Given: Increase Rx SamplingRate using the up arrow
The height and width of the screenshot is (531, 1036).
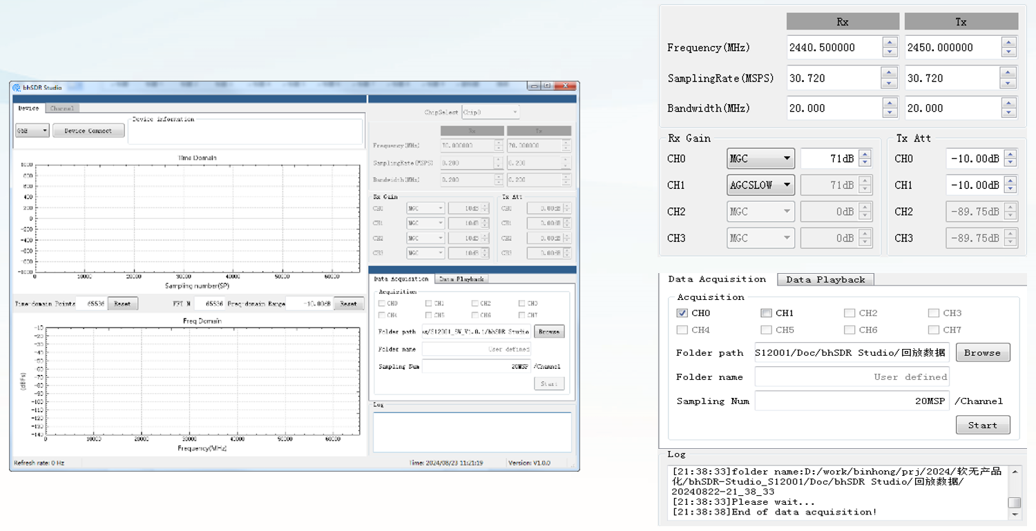Looking at the screenshot, I should [x=890, y=73].
